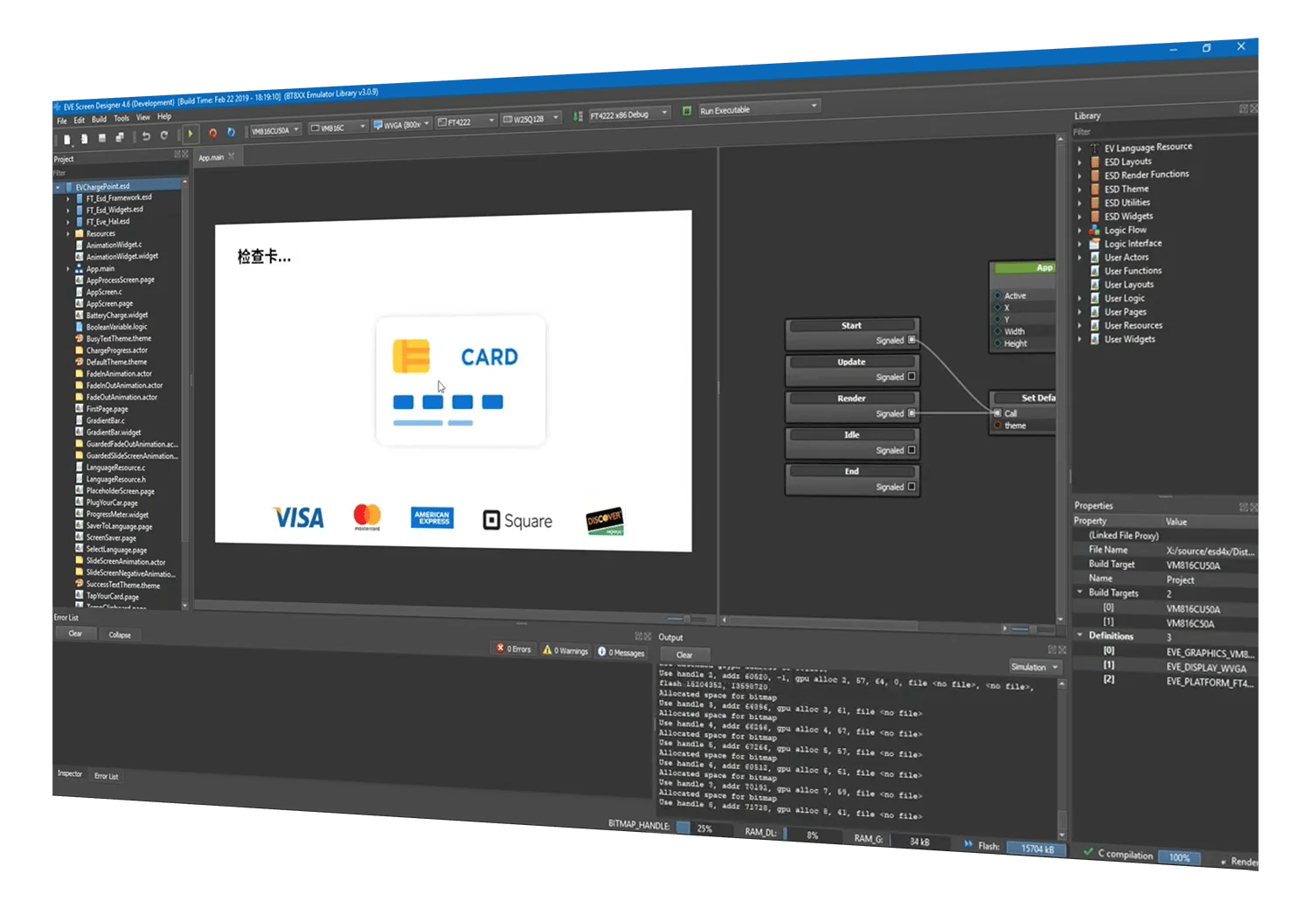Click the Redo arrow in toolbar
Image resolution: width=1311 pixels, height=908 pixels.
[163, 135]
